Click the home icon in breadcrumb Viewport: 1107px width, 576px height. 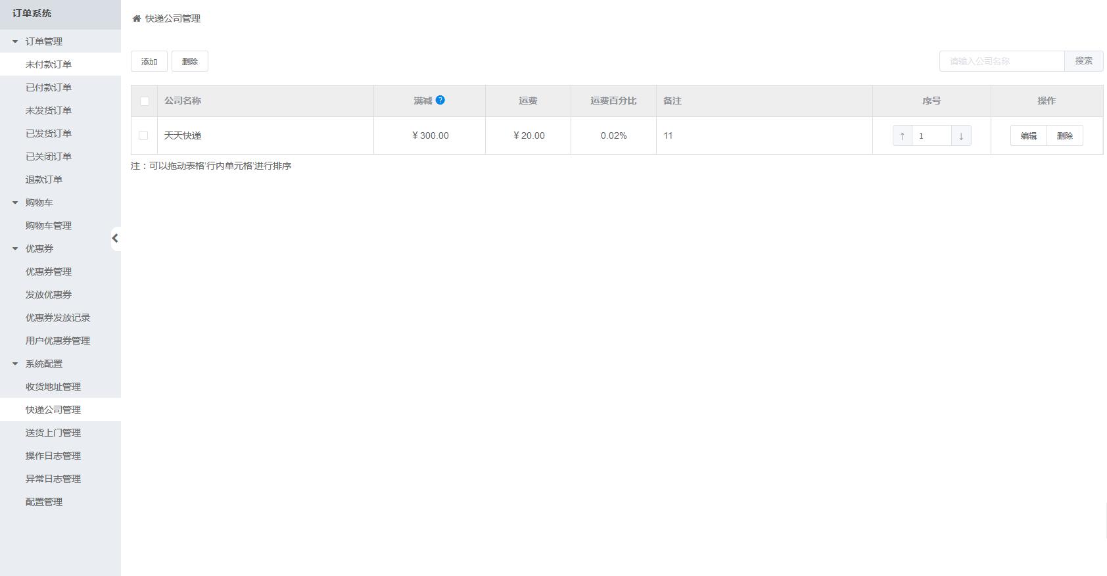coord(137,18)
